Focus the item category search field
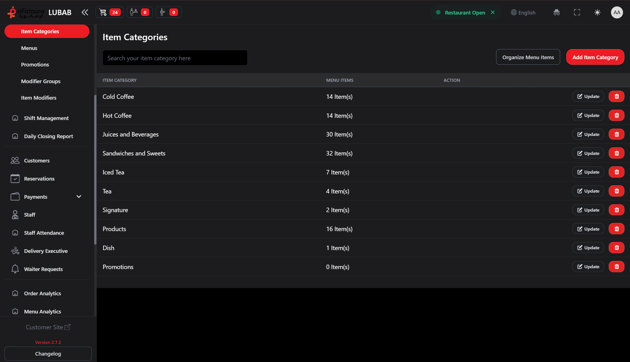 (x=175, y=58)
